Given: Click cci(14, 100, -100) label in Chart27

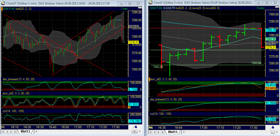Looking at the screenshot, I should (x=14, y=111).
